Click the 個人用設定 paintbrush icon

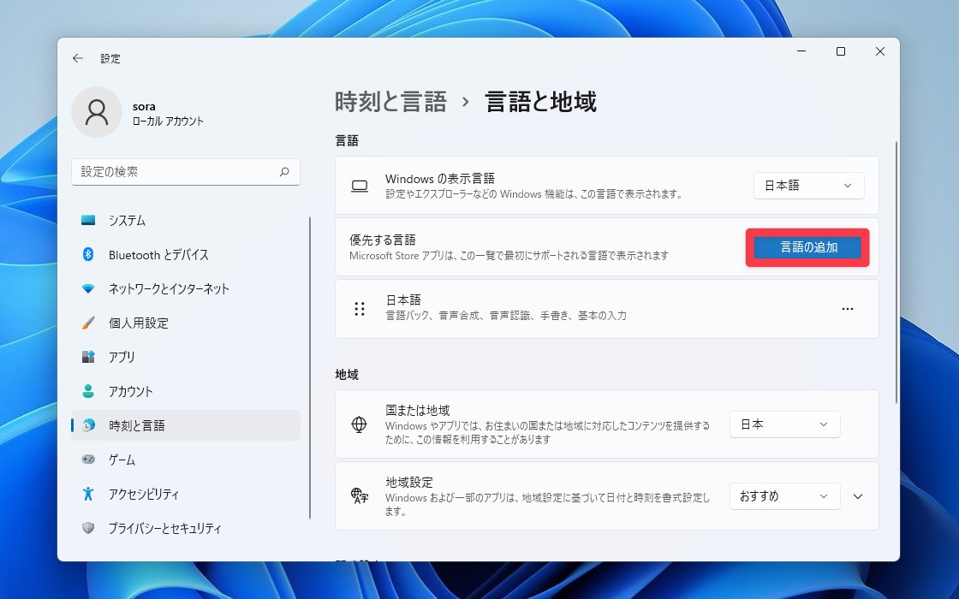click(x=88, y=323)
